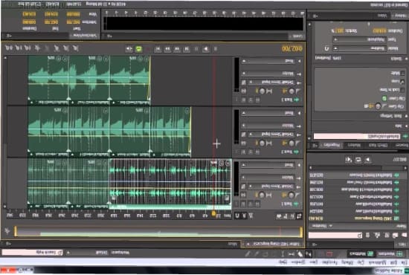Toggle the green Loop Playback button

(x=138, y=49)
